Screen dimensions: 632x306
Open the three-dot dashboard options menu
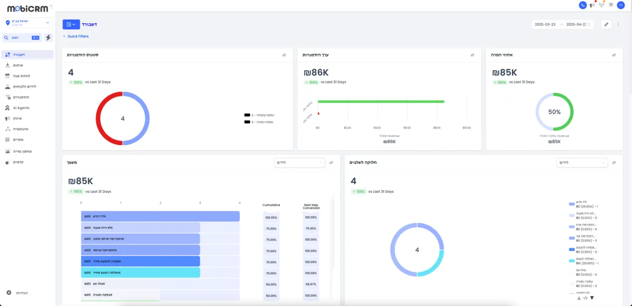618,24
